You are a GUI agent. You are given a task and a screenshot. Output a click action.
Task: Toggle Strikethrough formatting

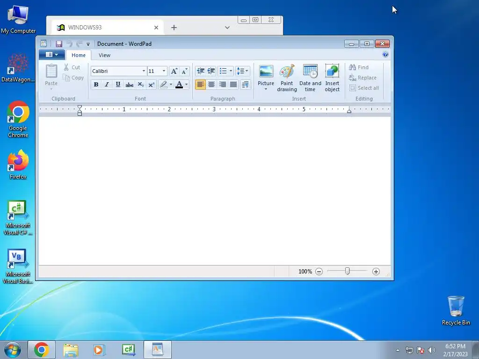[129, 85]
